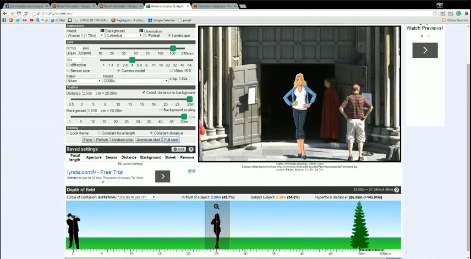Switch to the first Bokeh Simulator Google tab
This screenshot has width=471, height=259.
click(x=74, y=6)
